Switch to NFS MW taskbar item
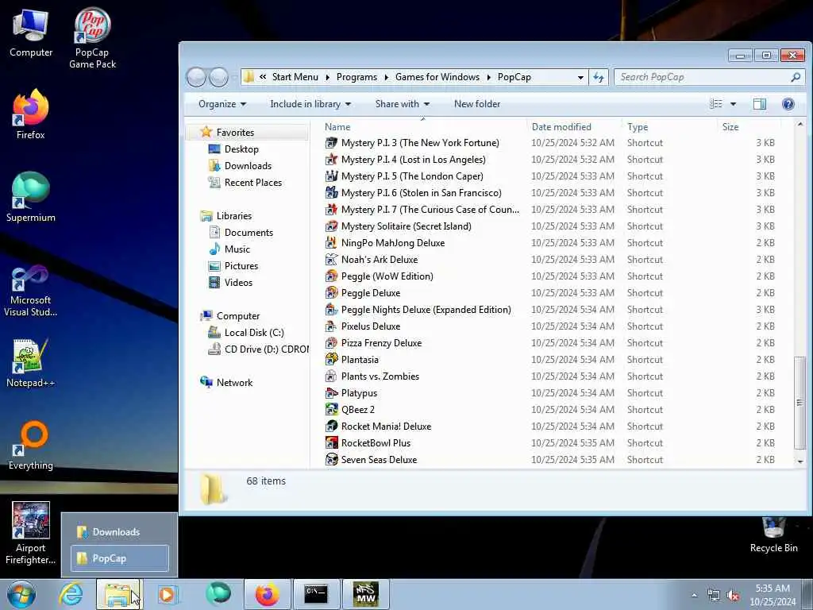The height and width of the screenshot is (610, 813). 366,594
